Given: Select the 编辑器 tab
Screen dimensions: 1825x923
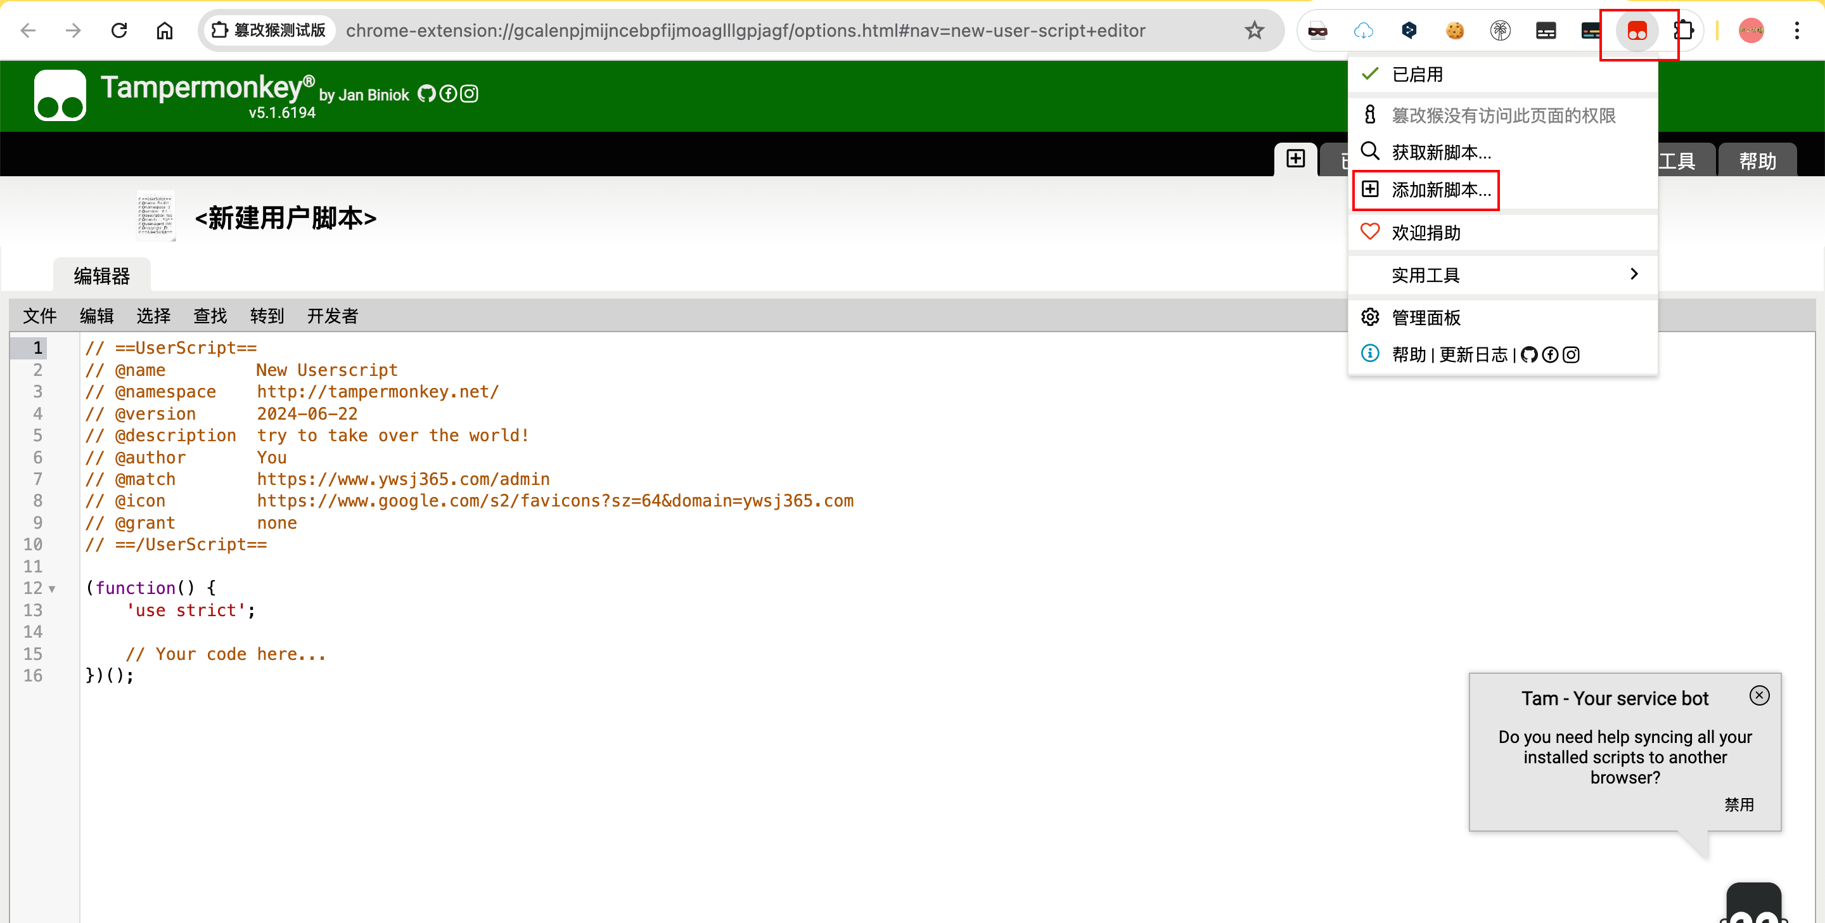Looking at the screenshot, I should [x=102, y=275].
